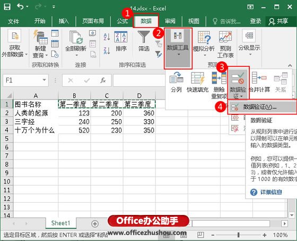Image resolution: width=297 pixels, height=241 pixels.
Task: Select the Sheet1 tab
Action: (60, 223)
